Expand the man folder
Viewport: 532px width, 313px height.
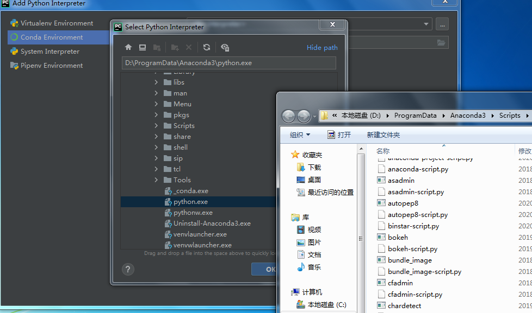[156, 93]
